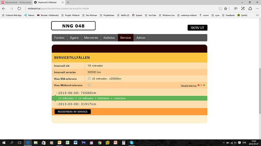The image size is (261, 146).
Task: Open Skype from the taskbar
Action: (132, 143)
